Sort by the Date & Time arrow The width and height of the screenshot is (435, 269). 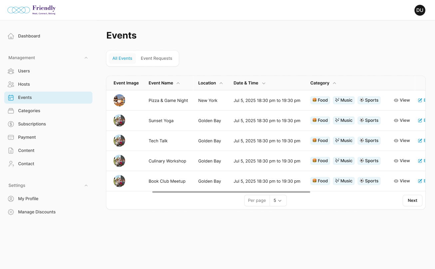[x=264, y=83]
